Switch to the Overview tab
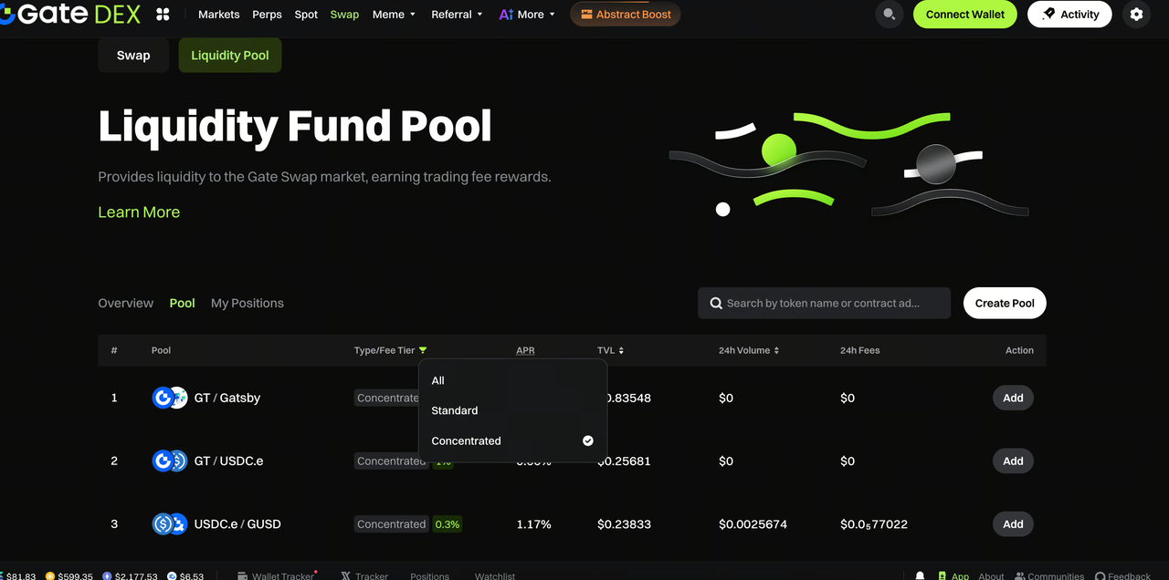Viewport: 1169px width, 580px height. 125,303
